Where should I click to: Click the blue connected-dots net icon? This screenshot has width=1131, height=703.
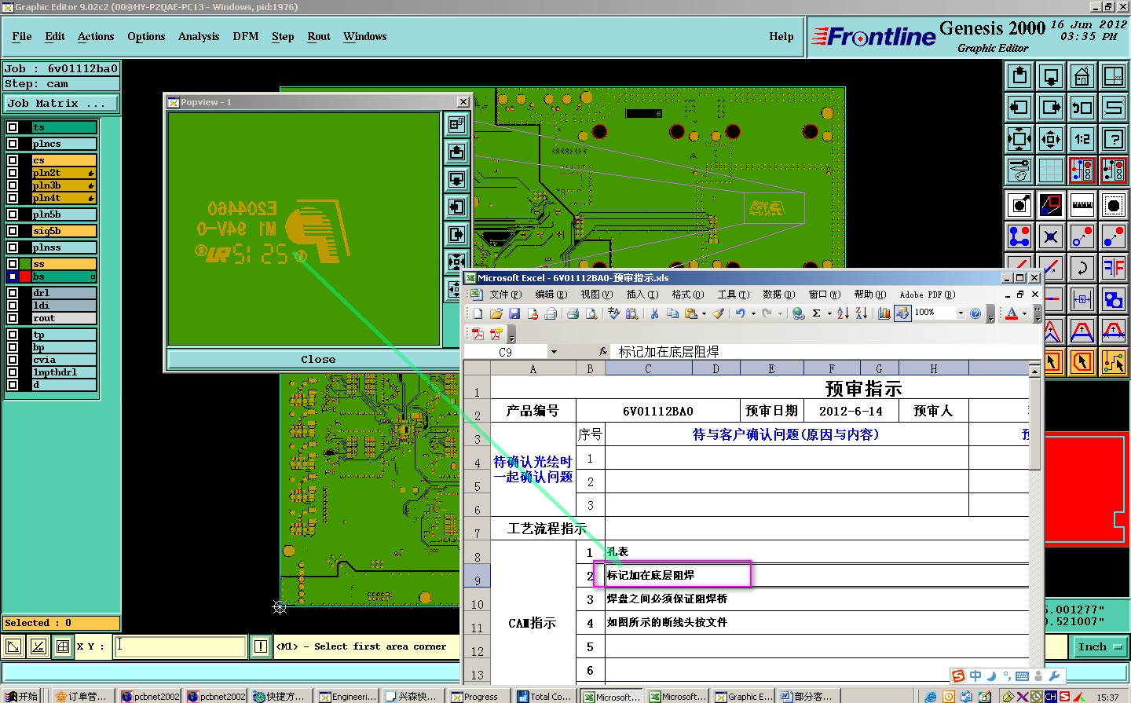tap(1019, 236)
